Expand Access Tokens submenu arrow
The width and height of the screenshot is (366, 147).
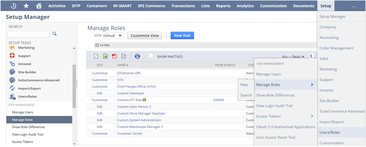[x=312, y=116]
